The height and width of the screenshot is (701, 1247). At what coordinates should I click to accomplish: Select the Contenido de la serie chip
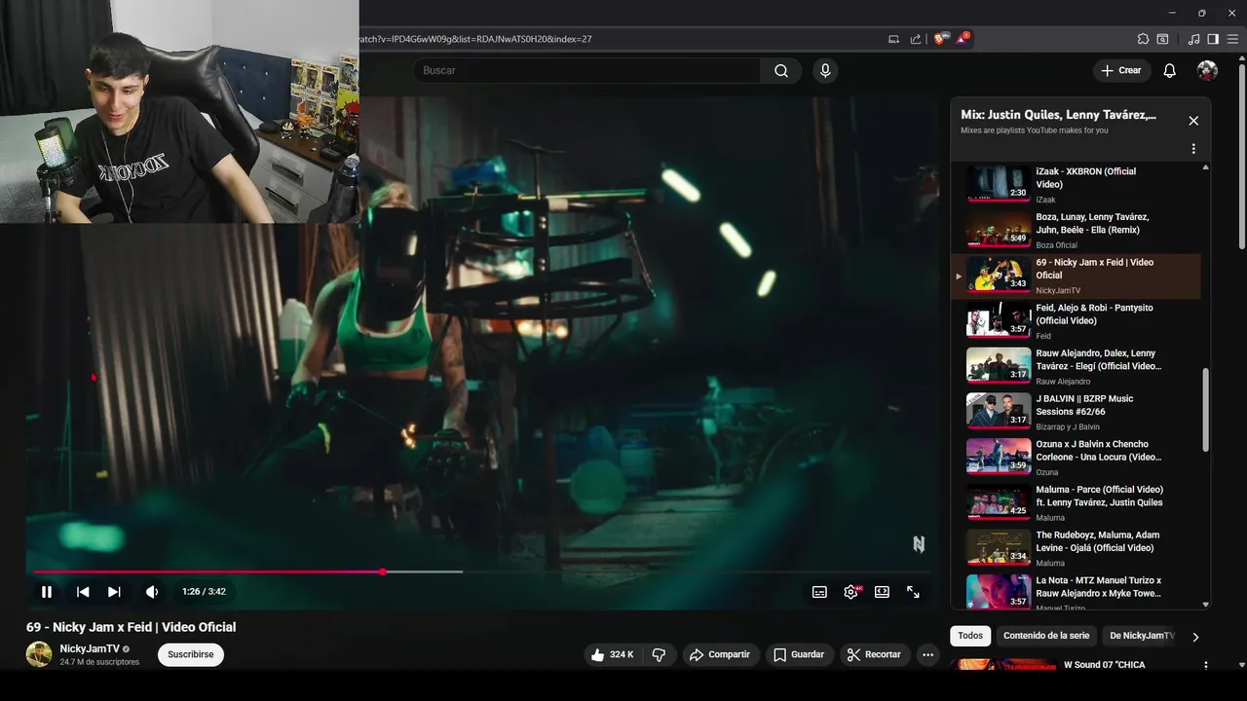[1046, 636]
